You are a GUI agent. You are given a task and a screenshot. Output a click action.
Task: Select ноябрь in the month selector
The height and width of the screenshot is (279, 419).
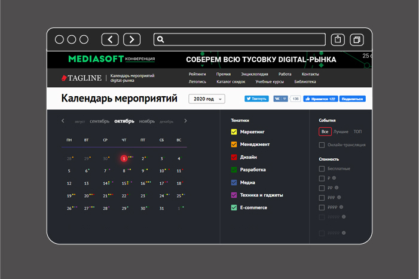coord(146,121)
